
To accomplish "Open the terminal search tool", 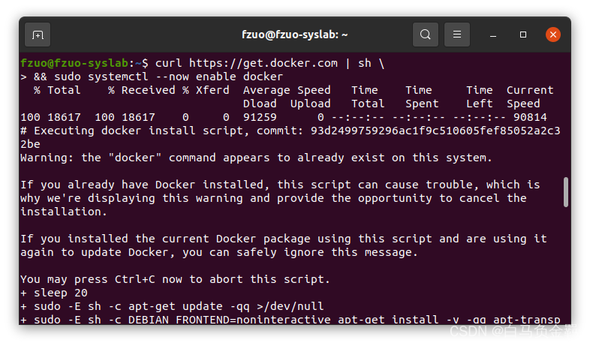I will coord(426,35).
